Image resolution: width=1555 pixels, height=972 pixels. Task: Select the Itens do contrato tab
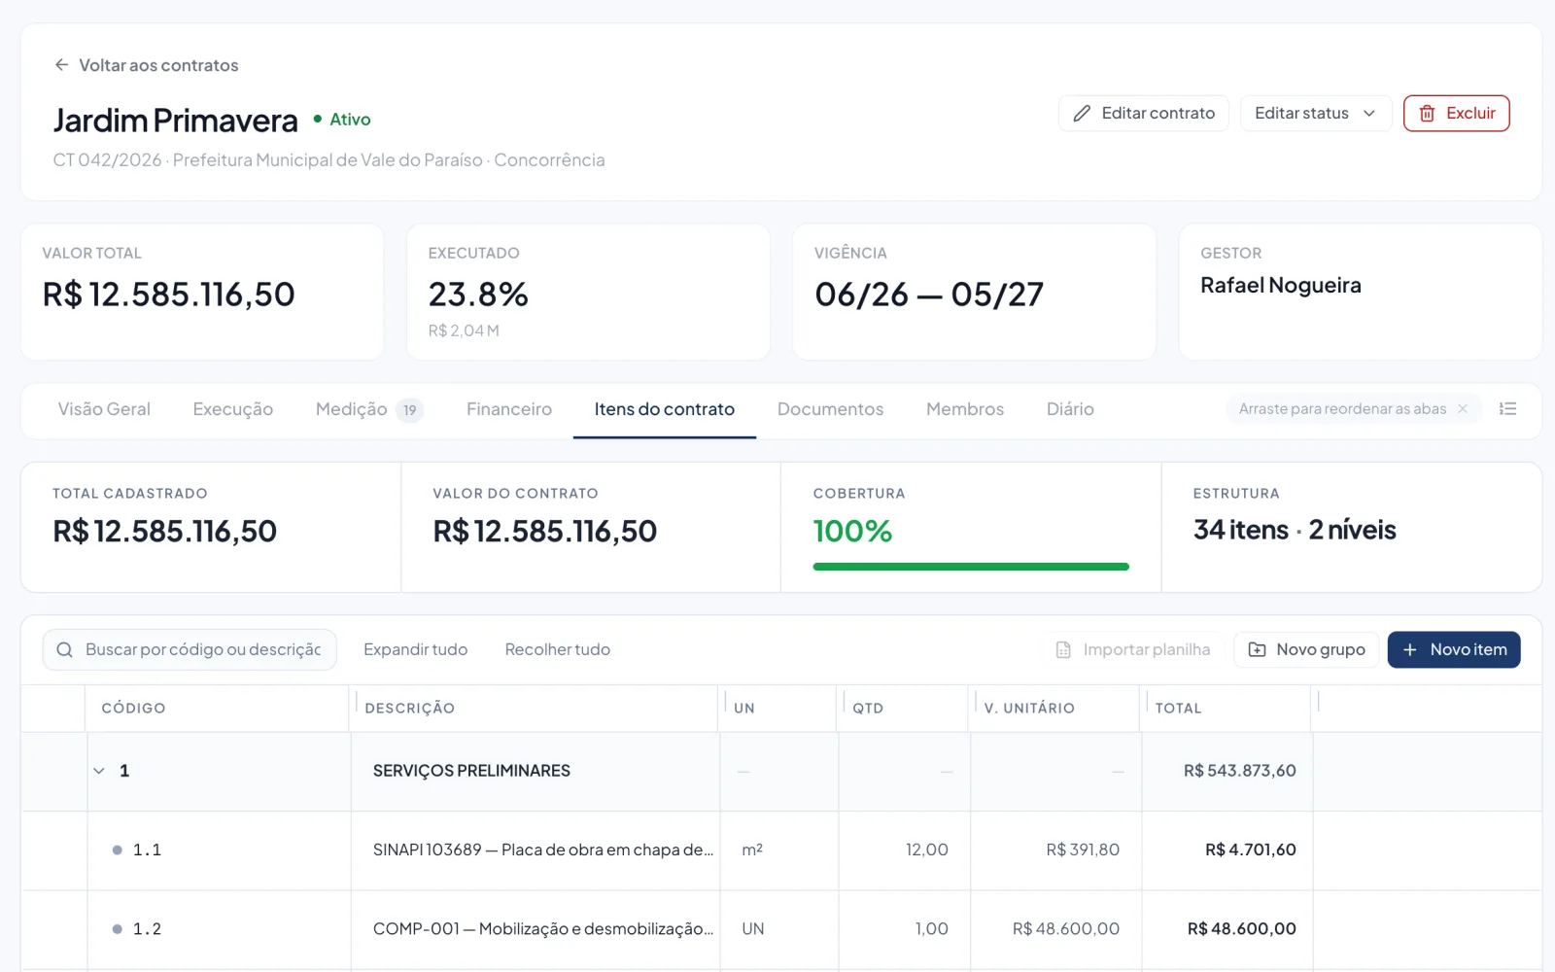(x=665, y=409)
